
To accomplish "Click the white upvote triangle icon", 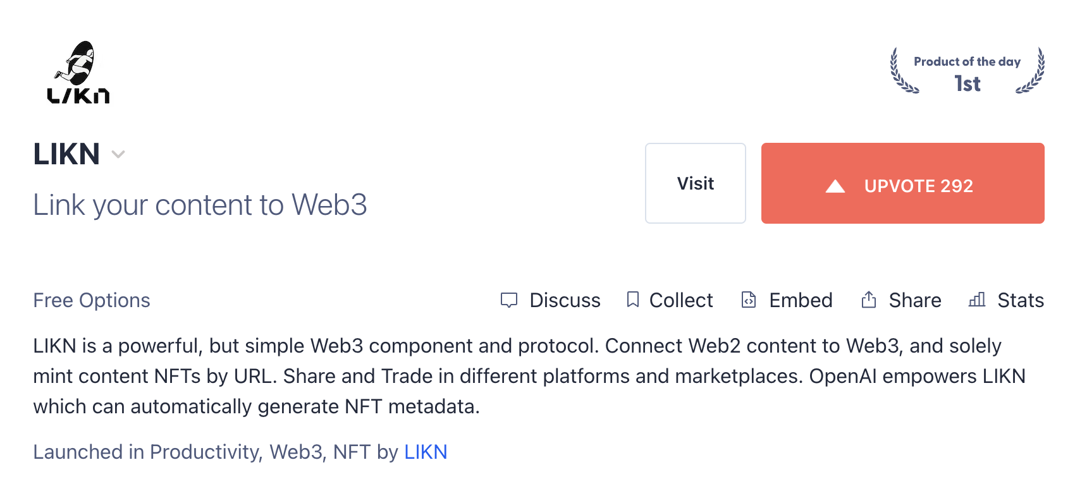I will (x=835, y=186).
